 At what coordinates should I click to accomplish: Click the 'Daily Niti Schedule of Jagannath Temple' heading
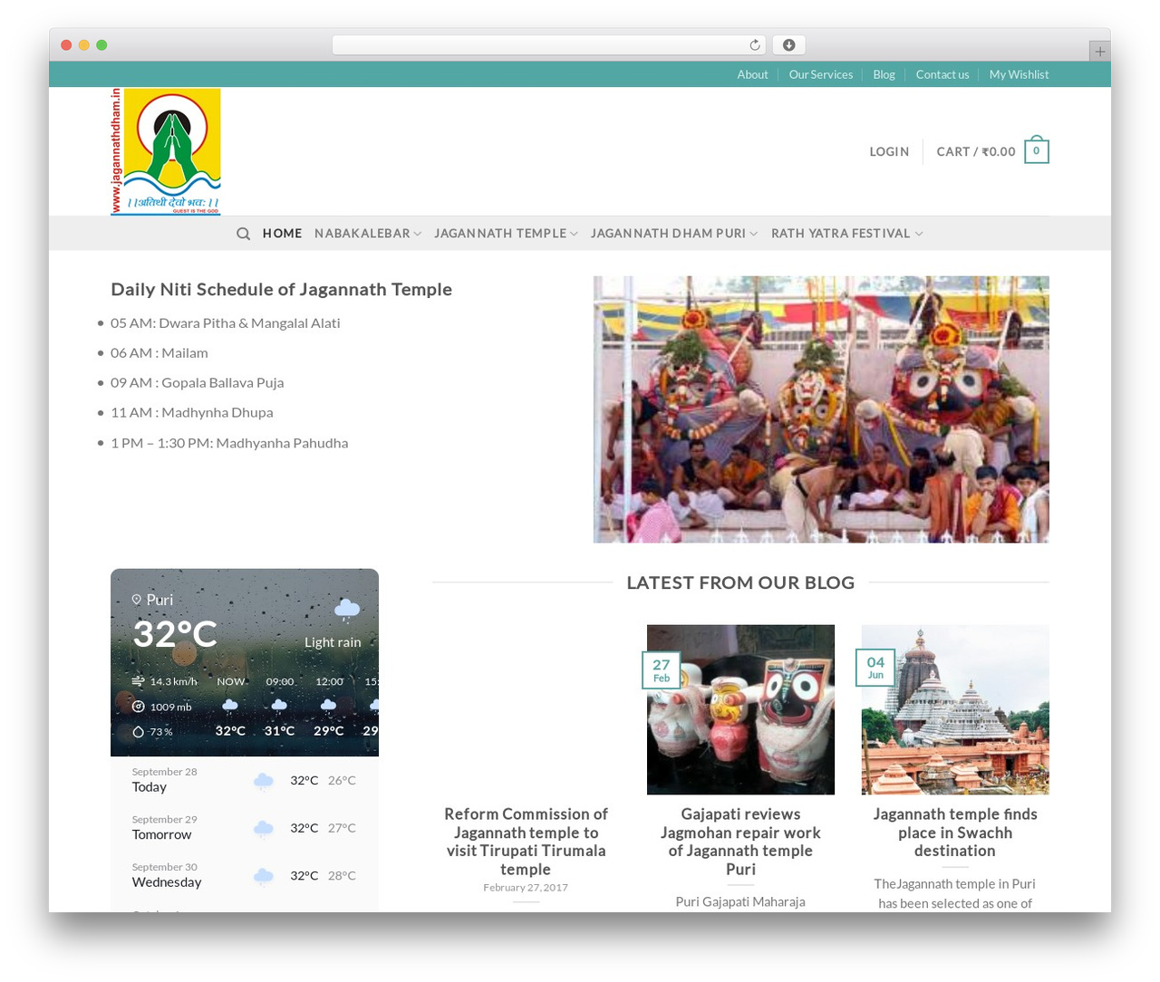(x=282, y=290)
